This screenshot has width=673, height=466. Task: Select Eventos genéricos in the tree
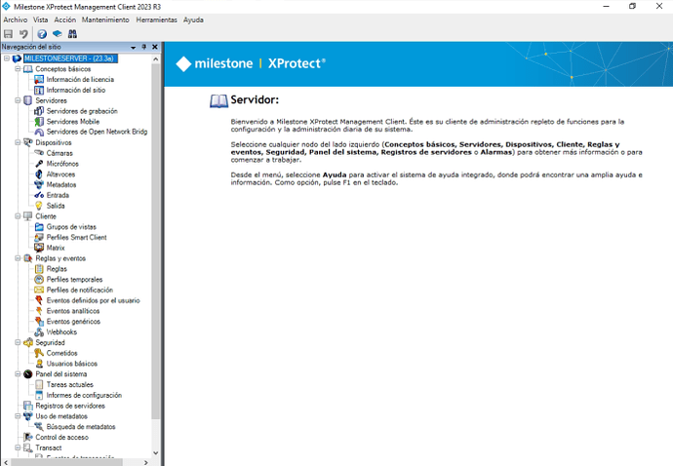(x=73, y=322)
